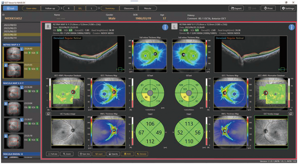Click the L eye badge icon

coord(174,27)
